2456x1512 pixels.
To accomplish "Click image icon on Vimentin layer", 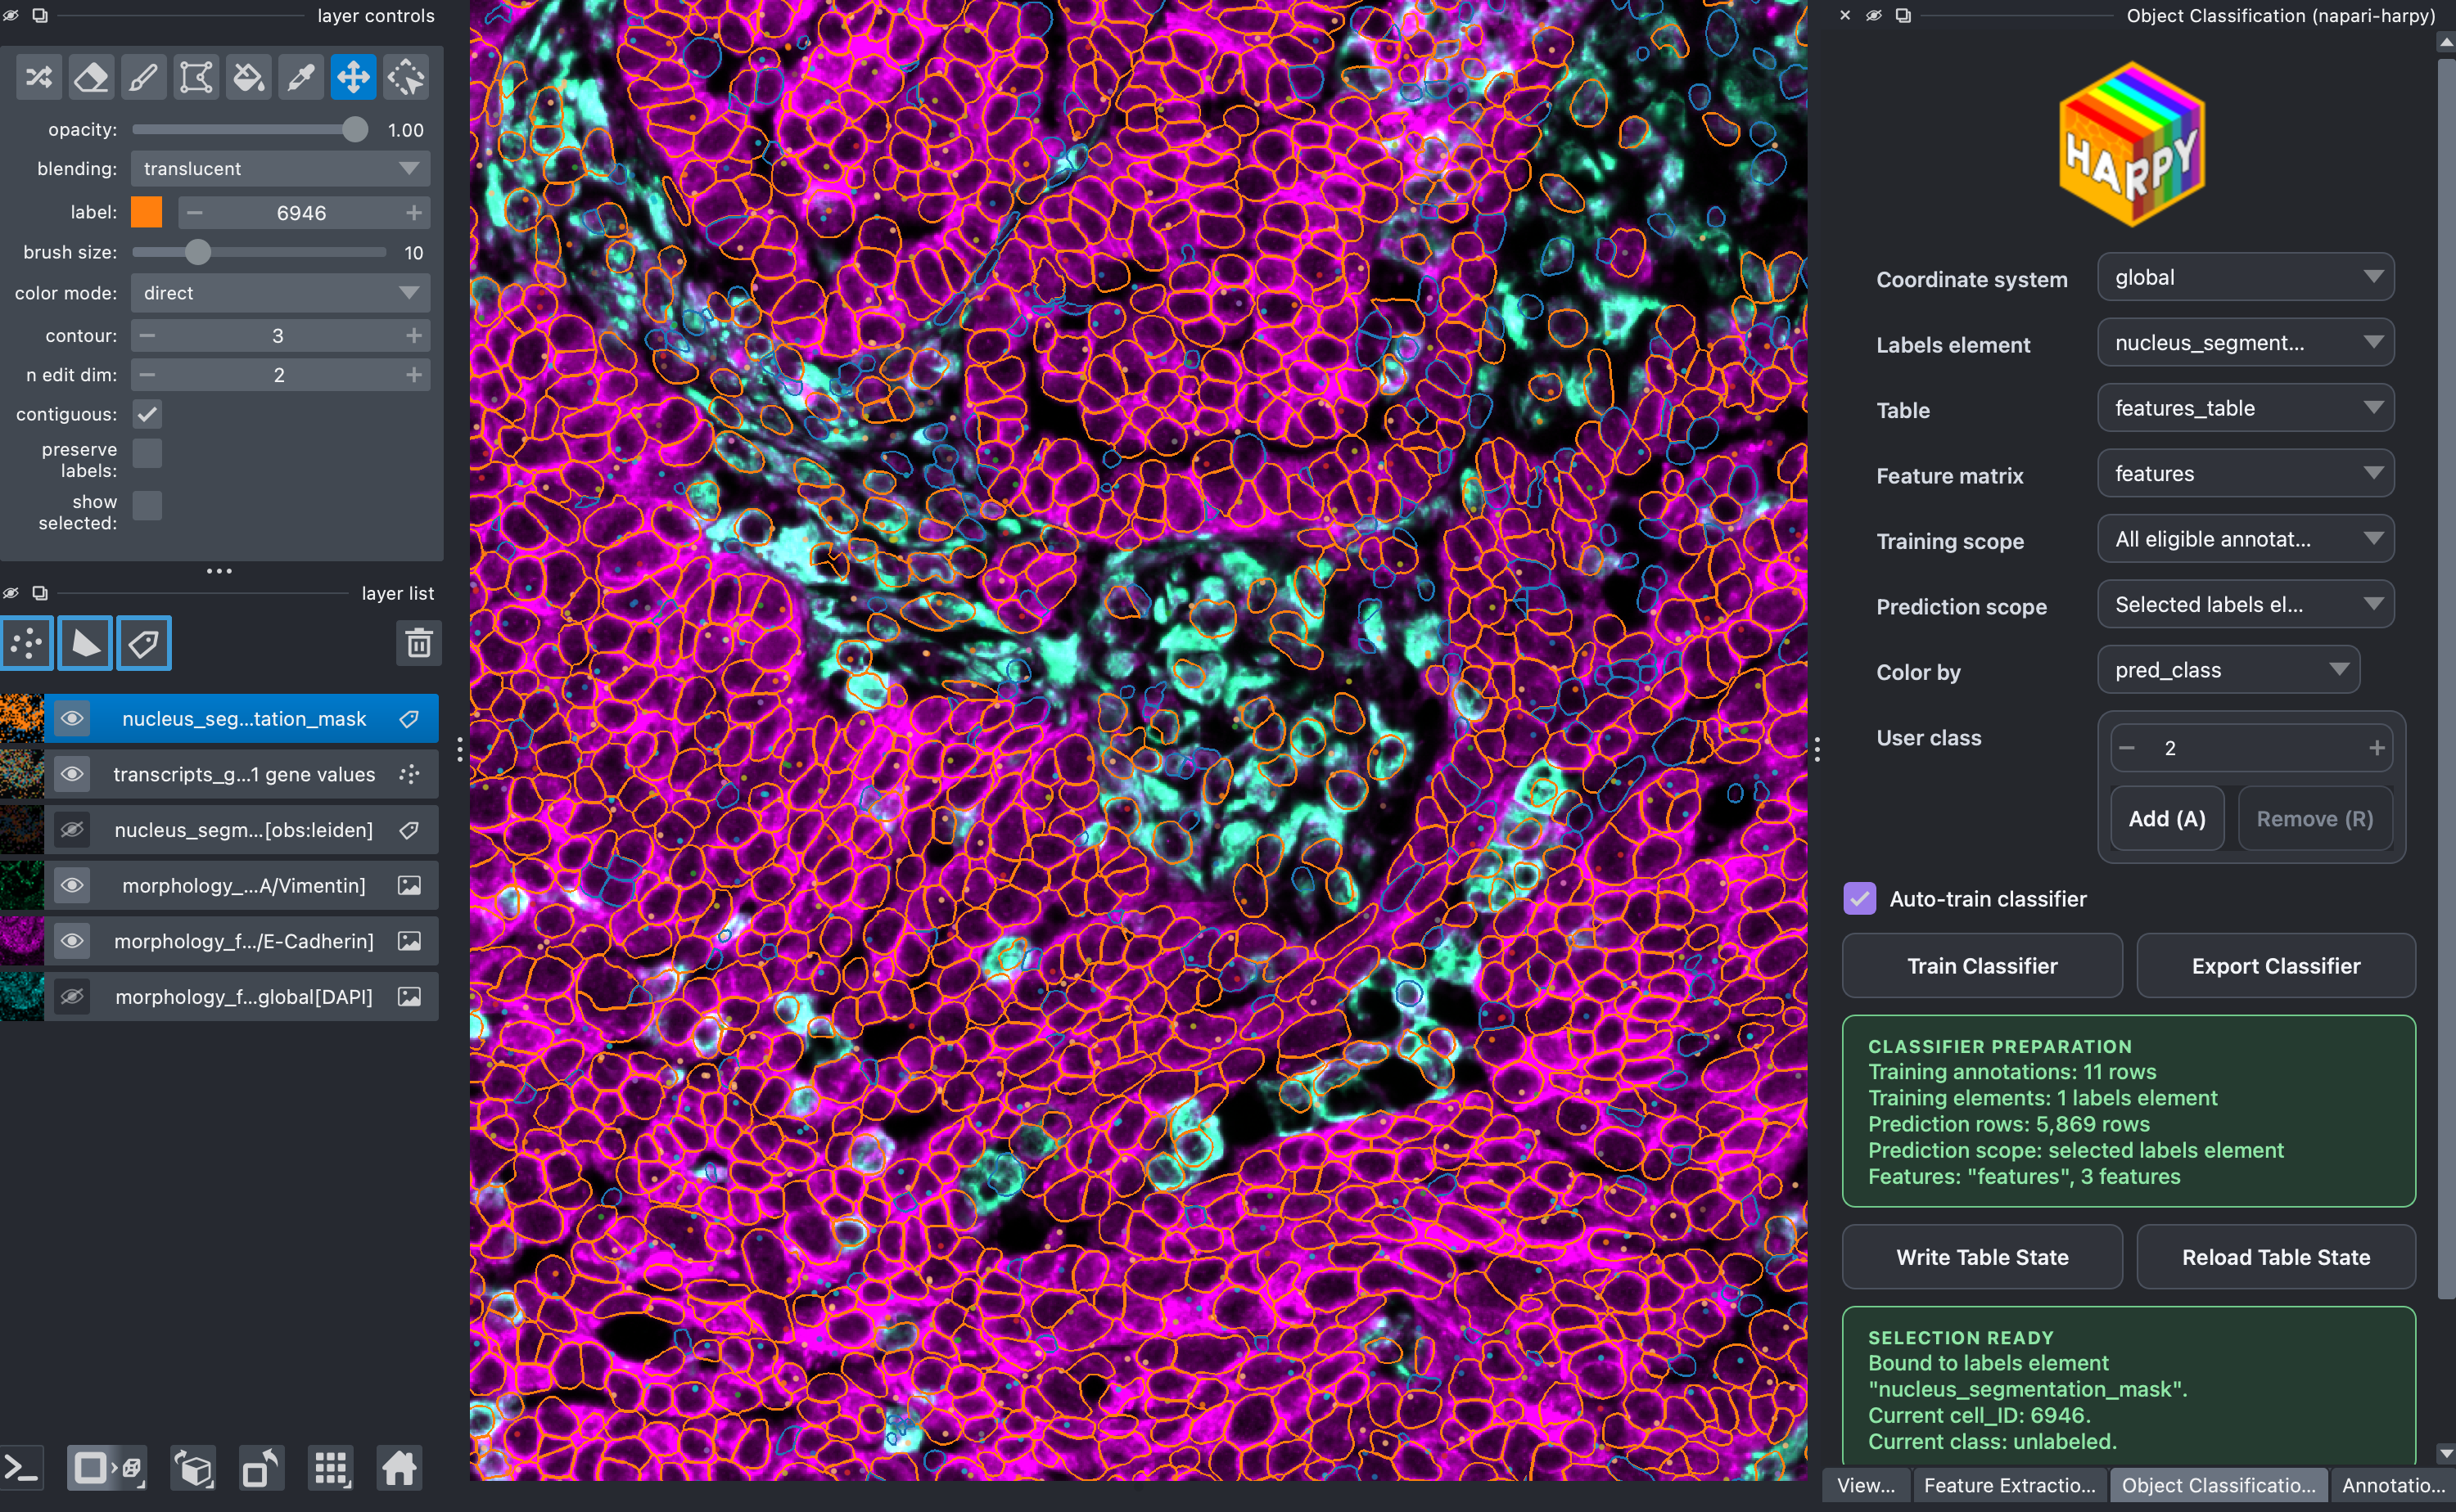I will click(409, 885).
